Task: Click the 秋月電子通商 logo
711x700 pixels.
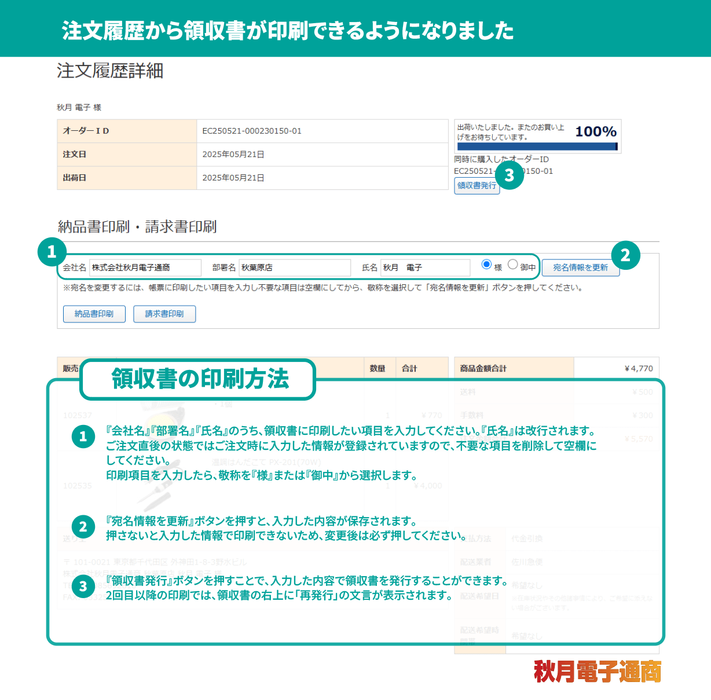Action: (598, 672)
